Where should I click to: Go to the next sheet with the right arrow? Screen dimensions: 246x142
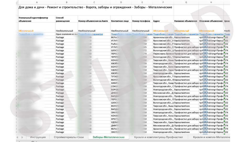(x=22, y=137)
